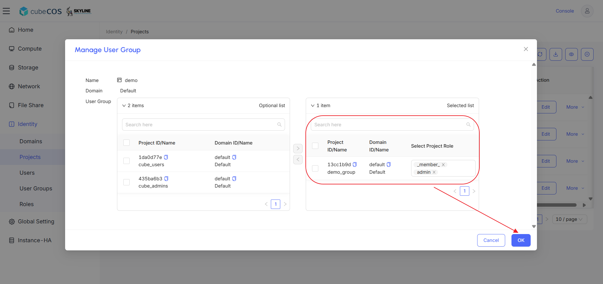
Task: Click the Global Setting gear icon
Action: pyautogui.click(x=12, y=222)
